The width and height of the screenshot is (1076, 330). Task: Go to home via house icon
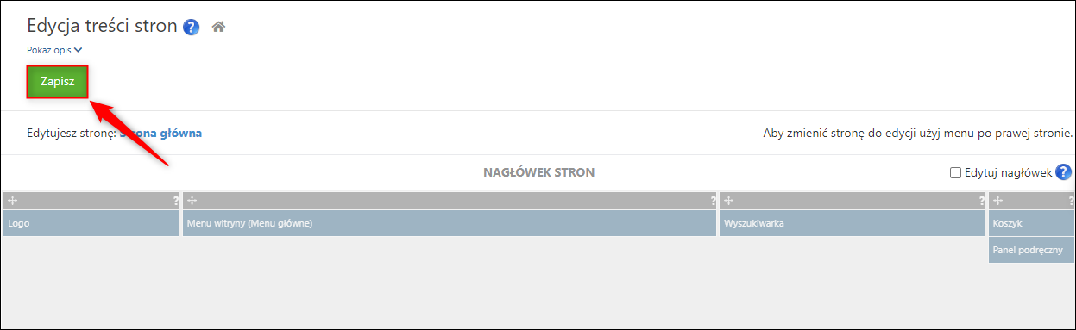point(218,27)
